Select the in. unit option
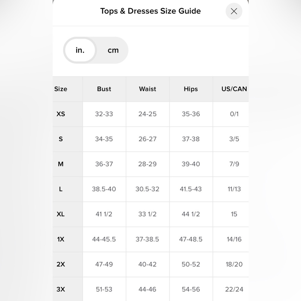 coord(80,51)
